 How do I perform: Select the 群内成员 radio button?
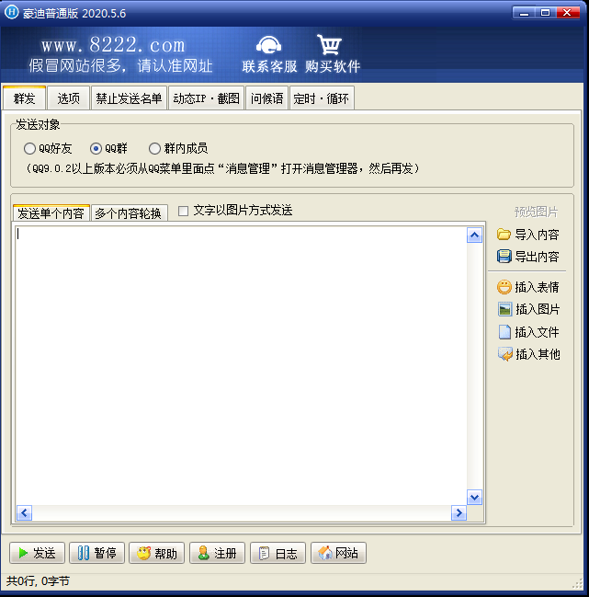click(154, 148)
